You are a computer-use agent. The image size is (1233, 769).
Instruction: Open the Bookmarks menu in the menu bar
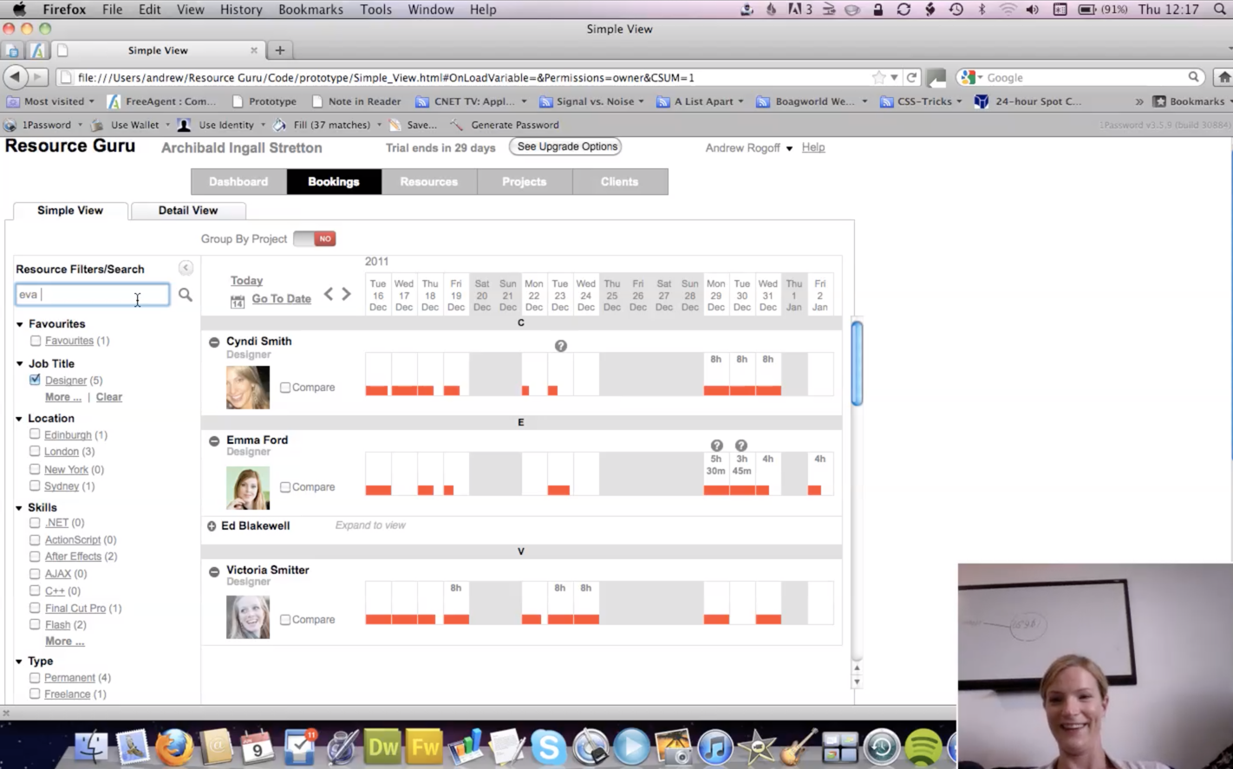(310, 9)
